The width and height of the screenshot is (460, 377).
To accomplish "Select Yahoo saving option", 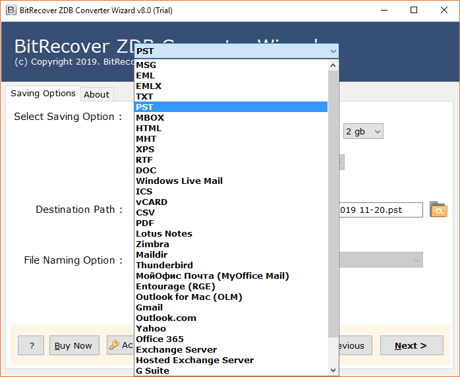I will (x=231, y=329).
